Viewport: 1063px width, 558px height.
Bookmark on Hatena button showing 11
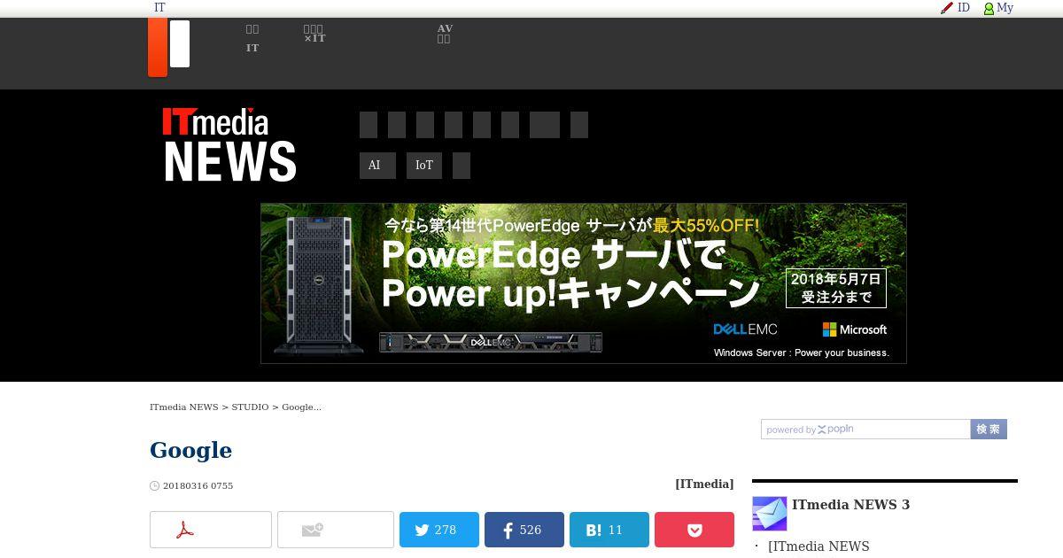(609, 530)
